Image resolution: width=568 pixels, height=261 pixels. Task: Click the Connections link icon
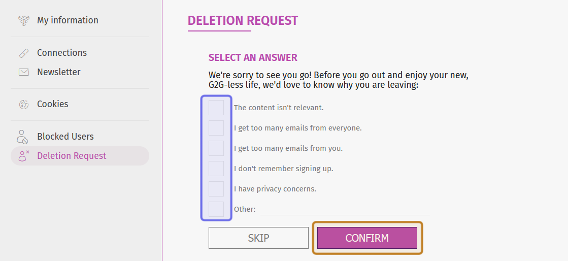coord(24,53)
